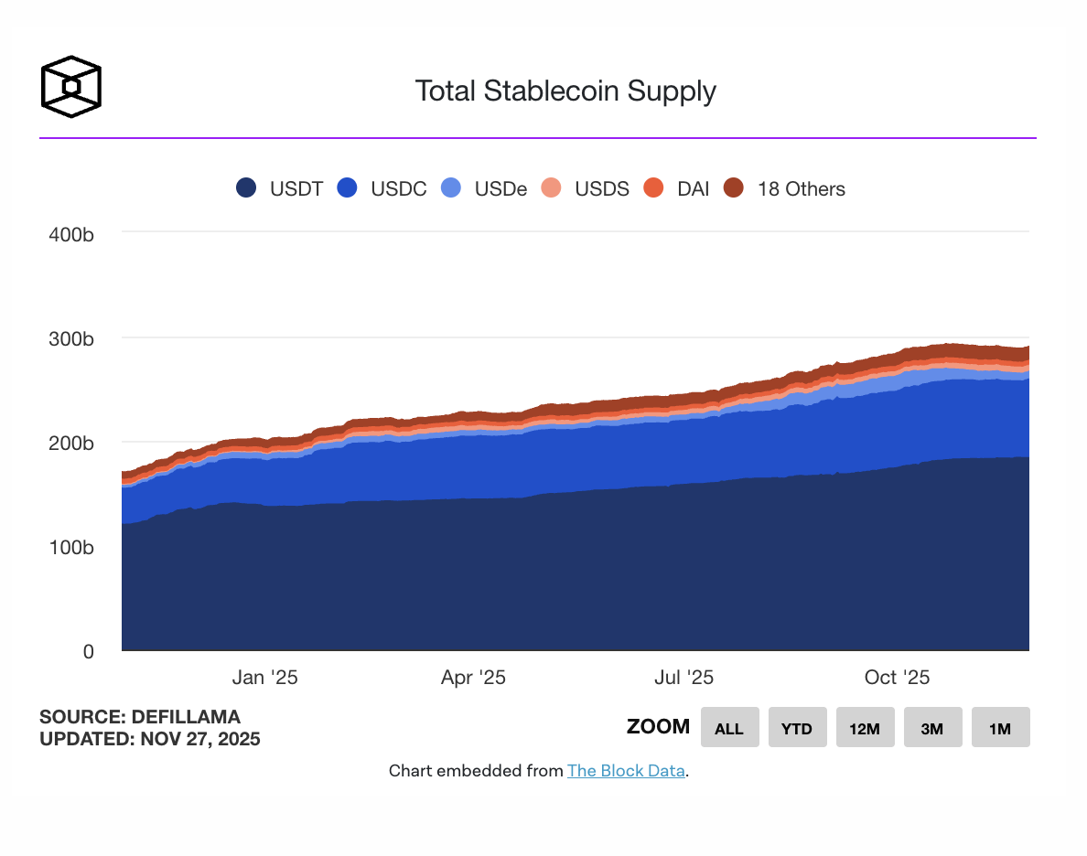Click the USDC legend color dot
Viewport: 1087px width, 856px height.
[347, 188]
